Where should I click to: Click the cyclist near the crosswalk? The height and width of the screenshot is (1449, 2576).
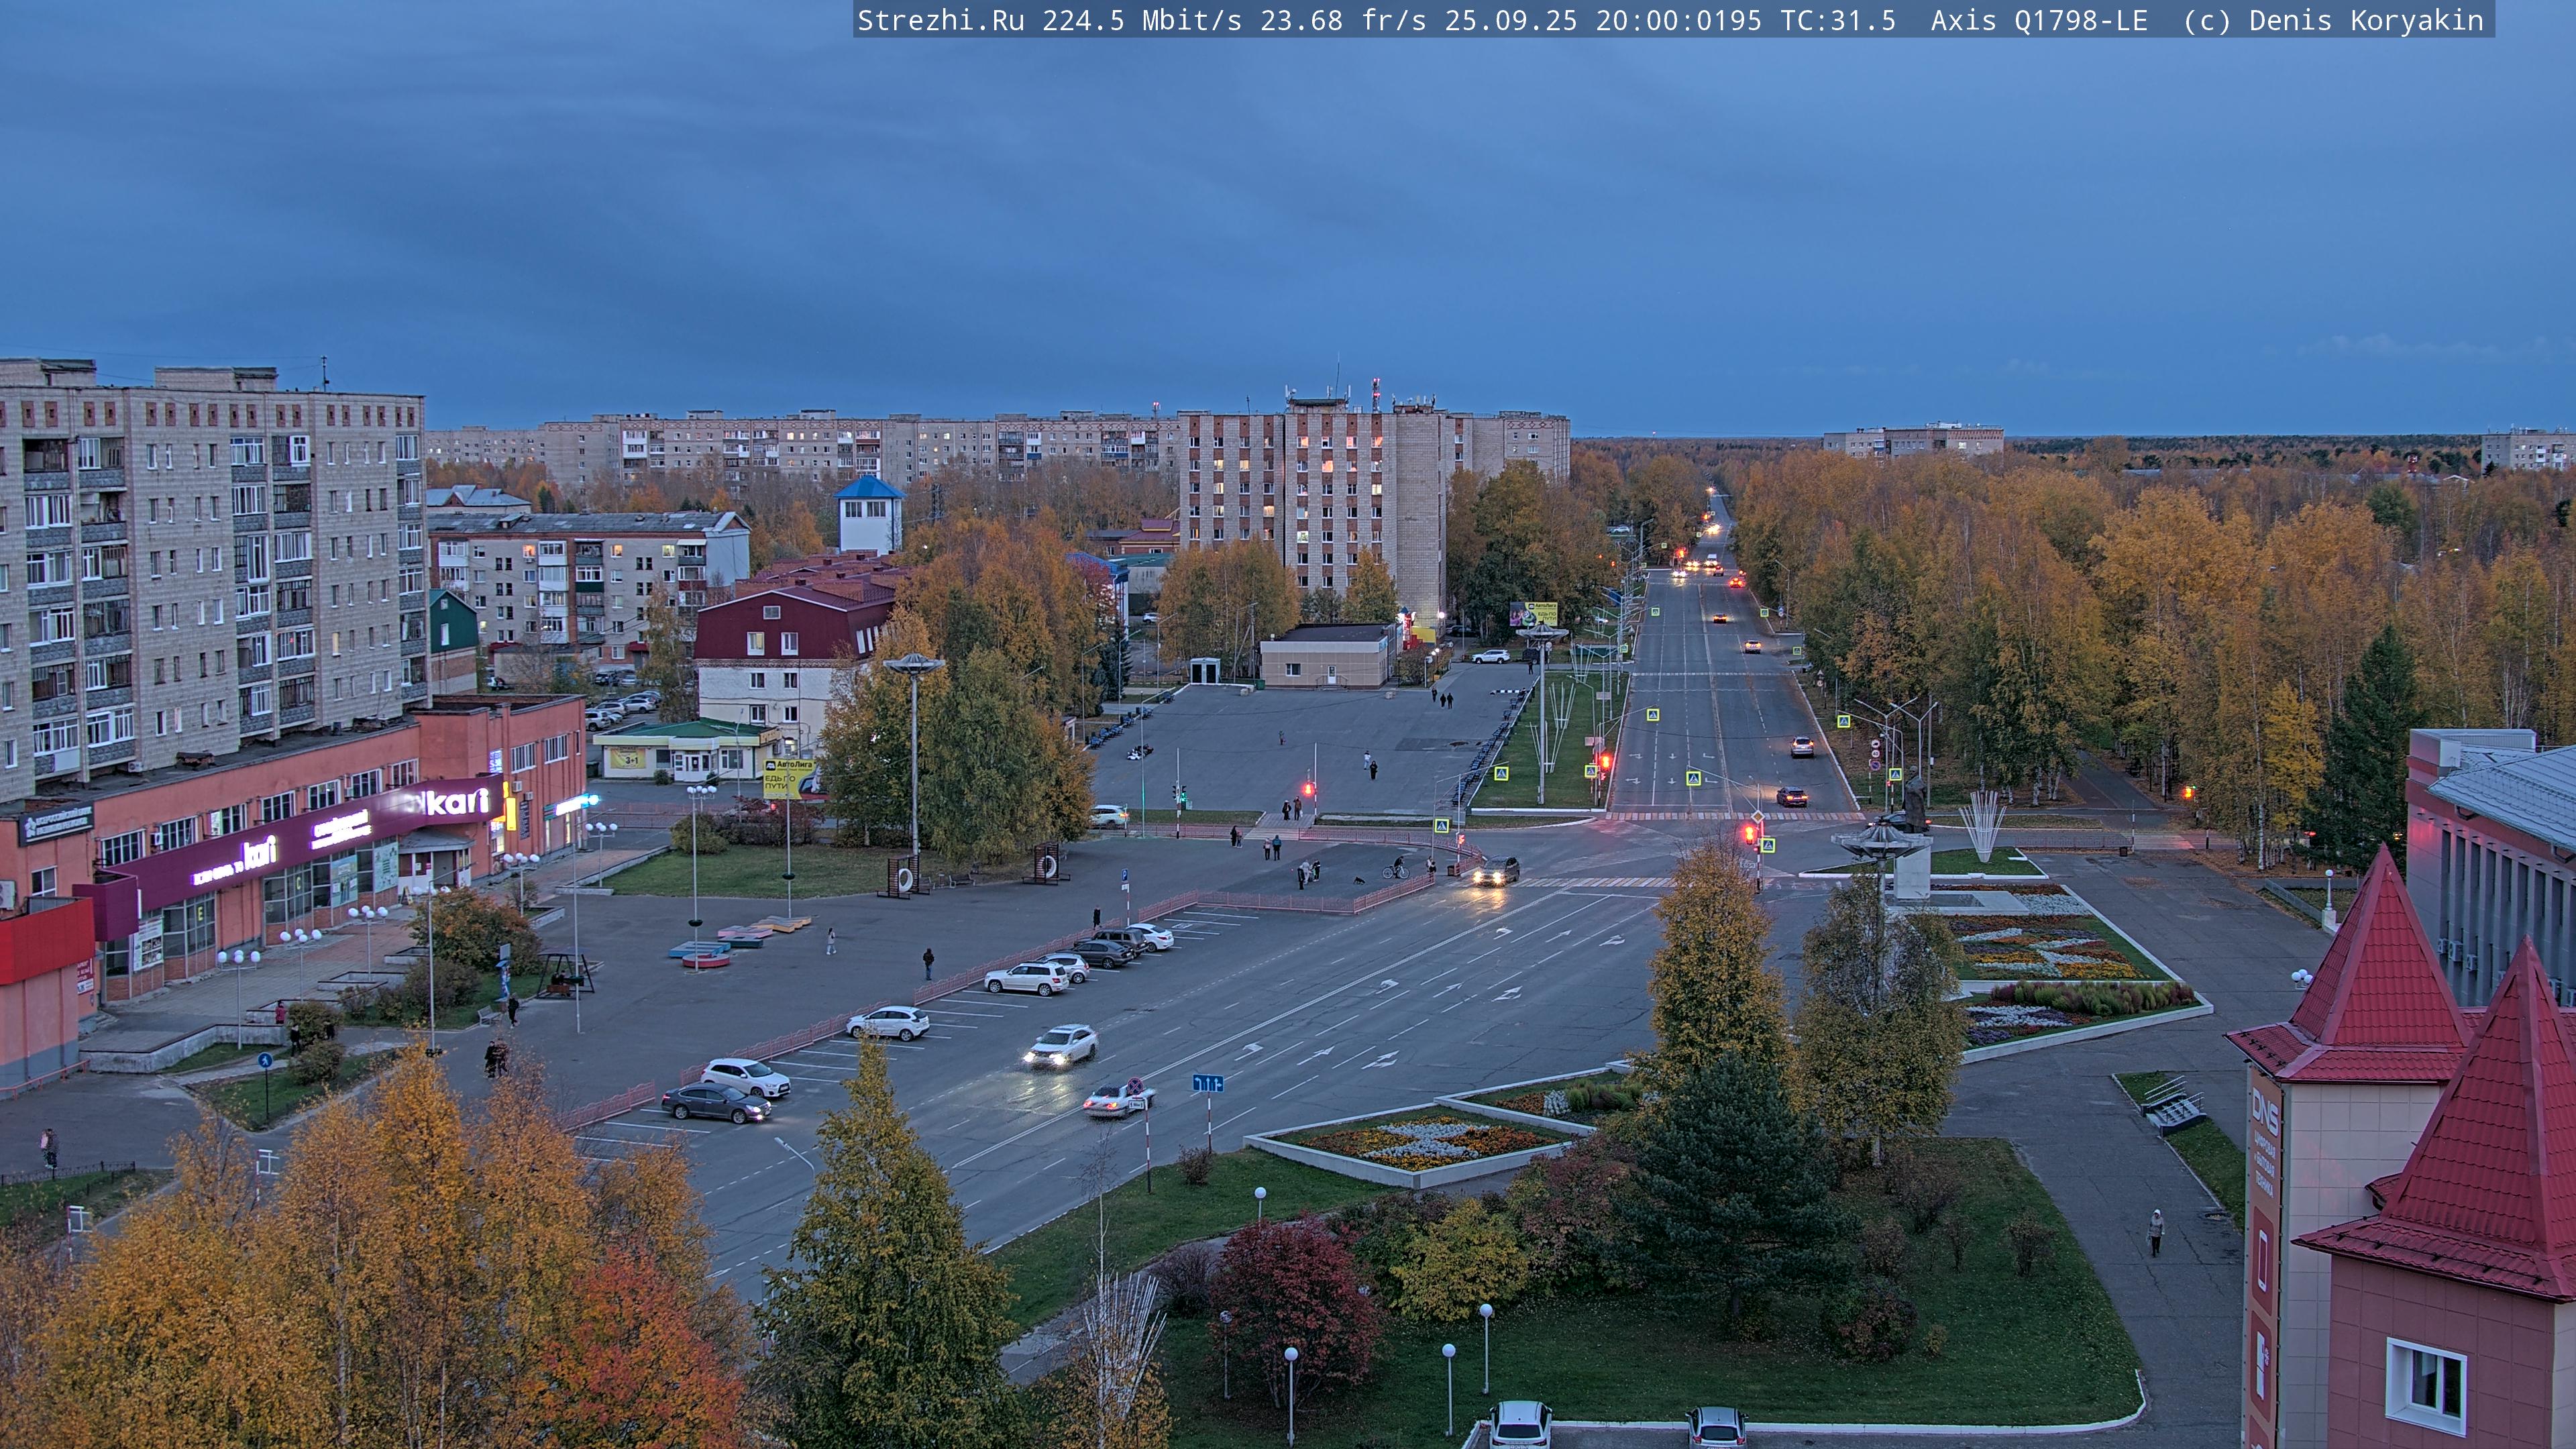1396,868
